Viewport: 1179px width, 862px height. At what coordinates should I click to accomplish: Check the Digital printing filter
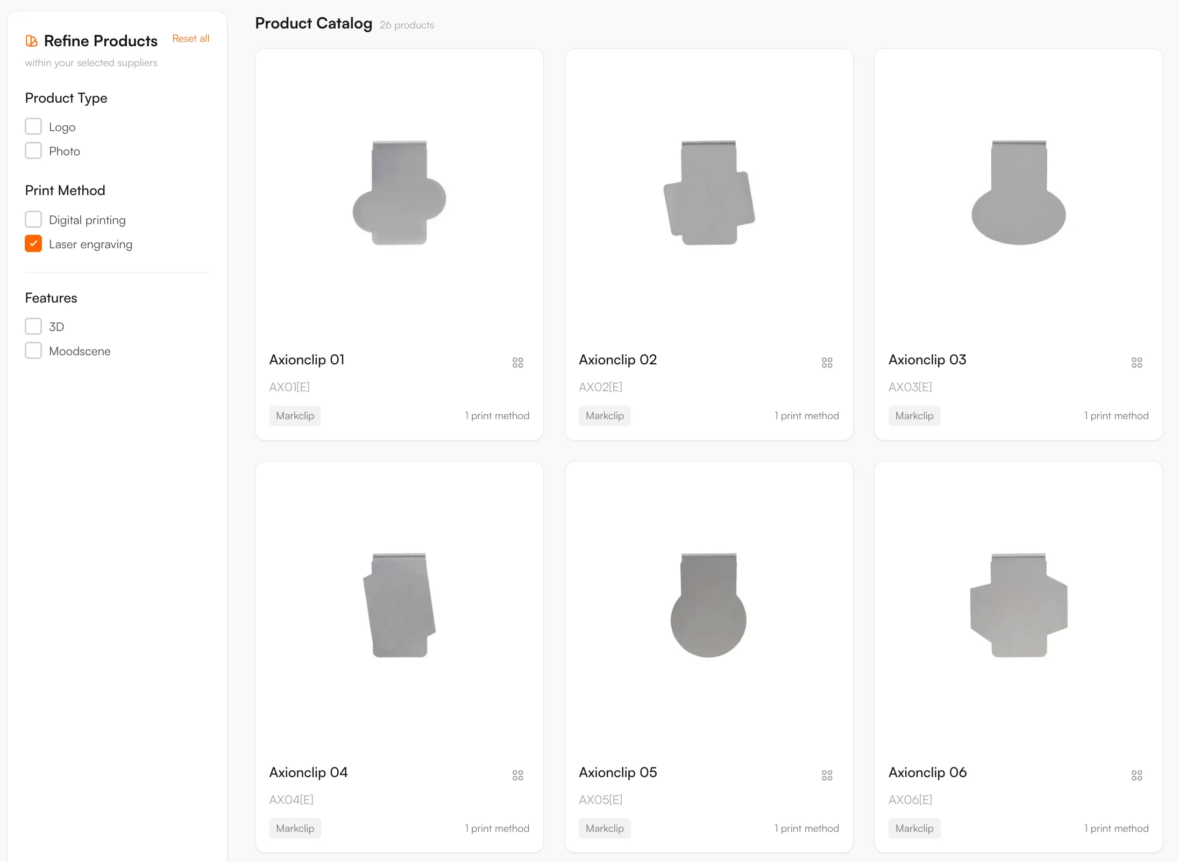click(33, 220)
